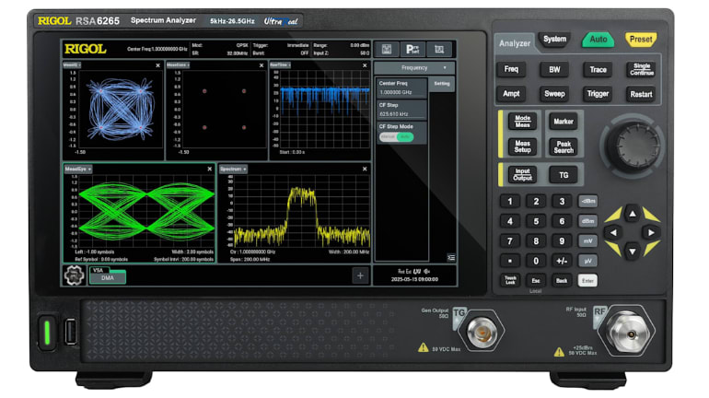Tap the down arrow key
Image resolution: width=709 pixels, height=398 pixels.
633,252
